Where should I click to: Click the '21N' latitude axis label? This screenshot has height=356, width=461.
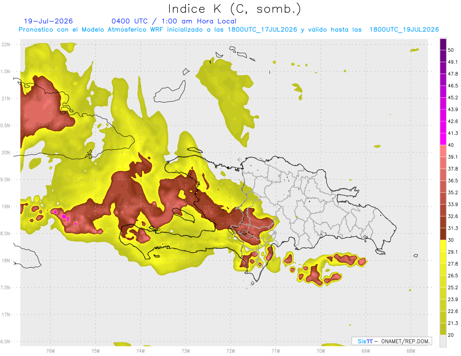[x=6, y=98]
